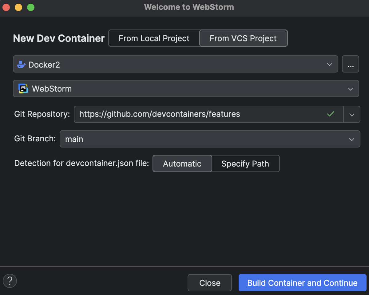Minimize window with the yellow button
Screen dimensions: 369x295
[18, 7]
